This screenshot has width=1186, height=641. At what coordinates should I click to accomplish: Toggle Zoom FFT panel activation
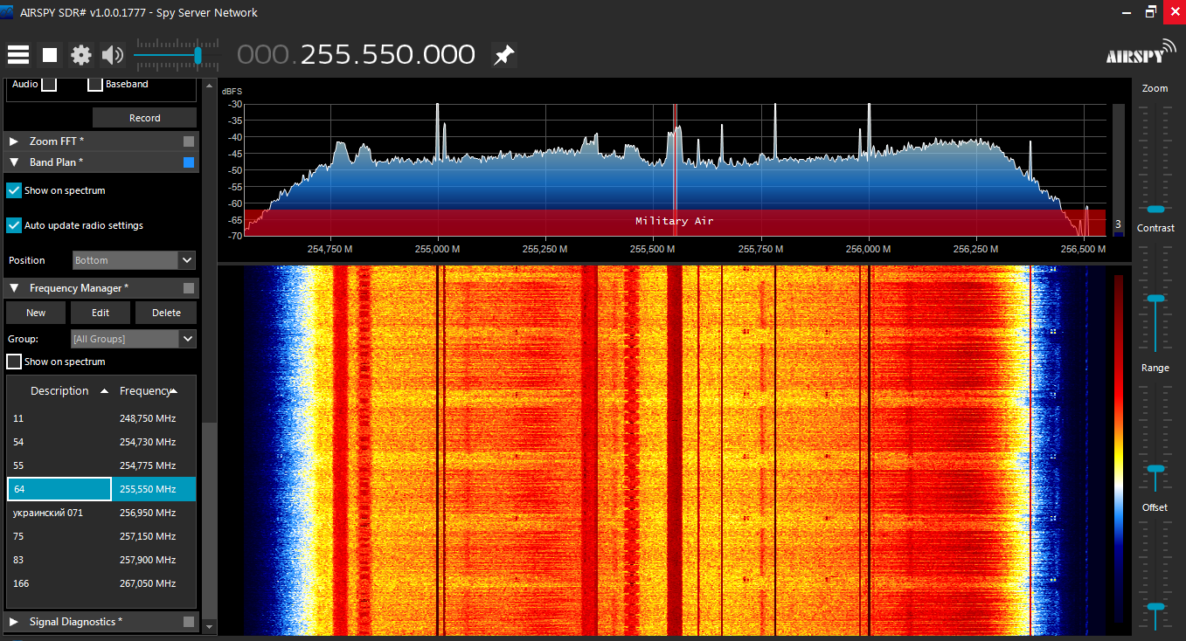point(187,141)
